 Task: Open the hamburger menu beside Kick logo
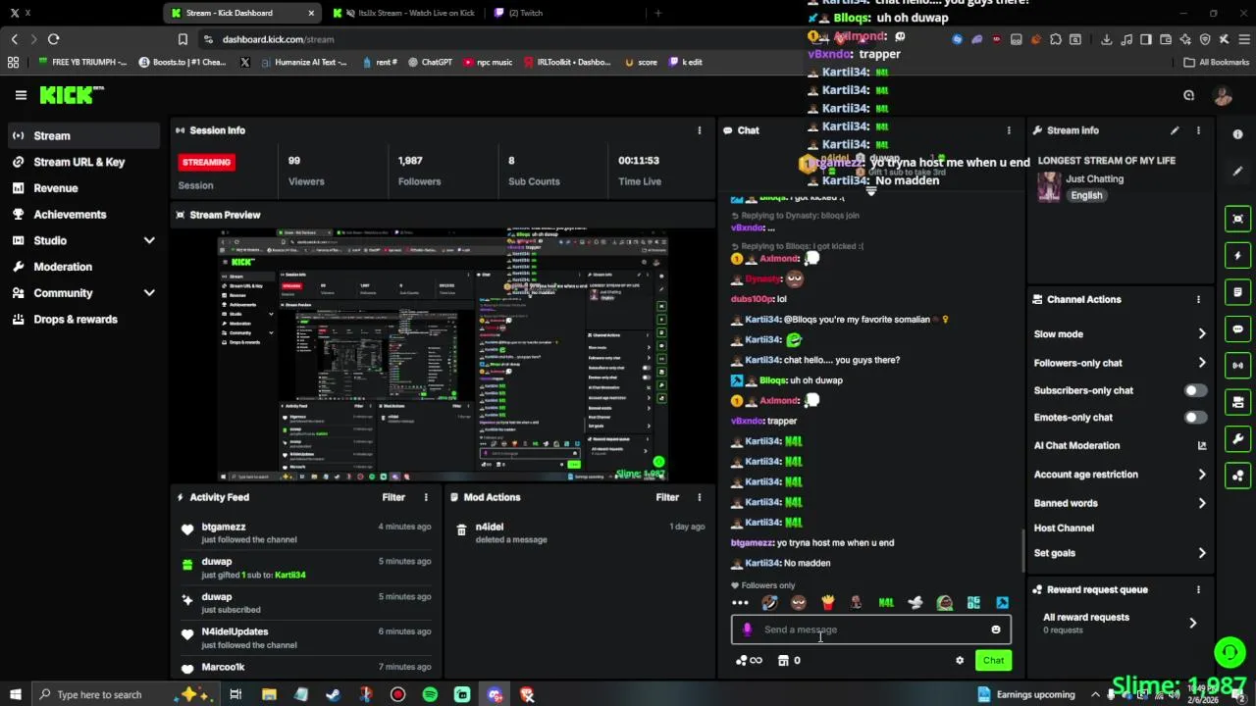(21, 95)
